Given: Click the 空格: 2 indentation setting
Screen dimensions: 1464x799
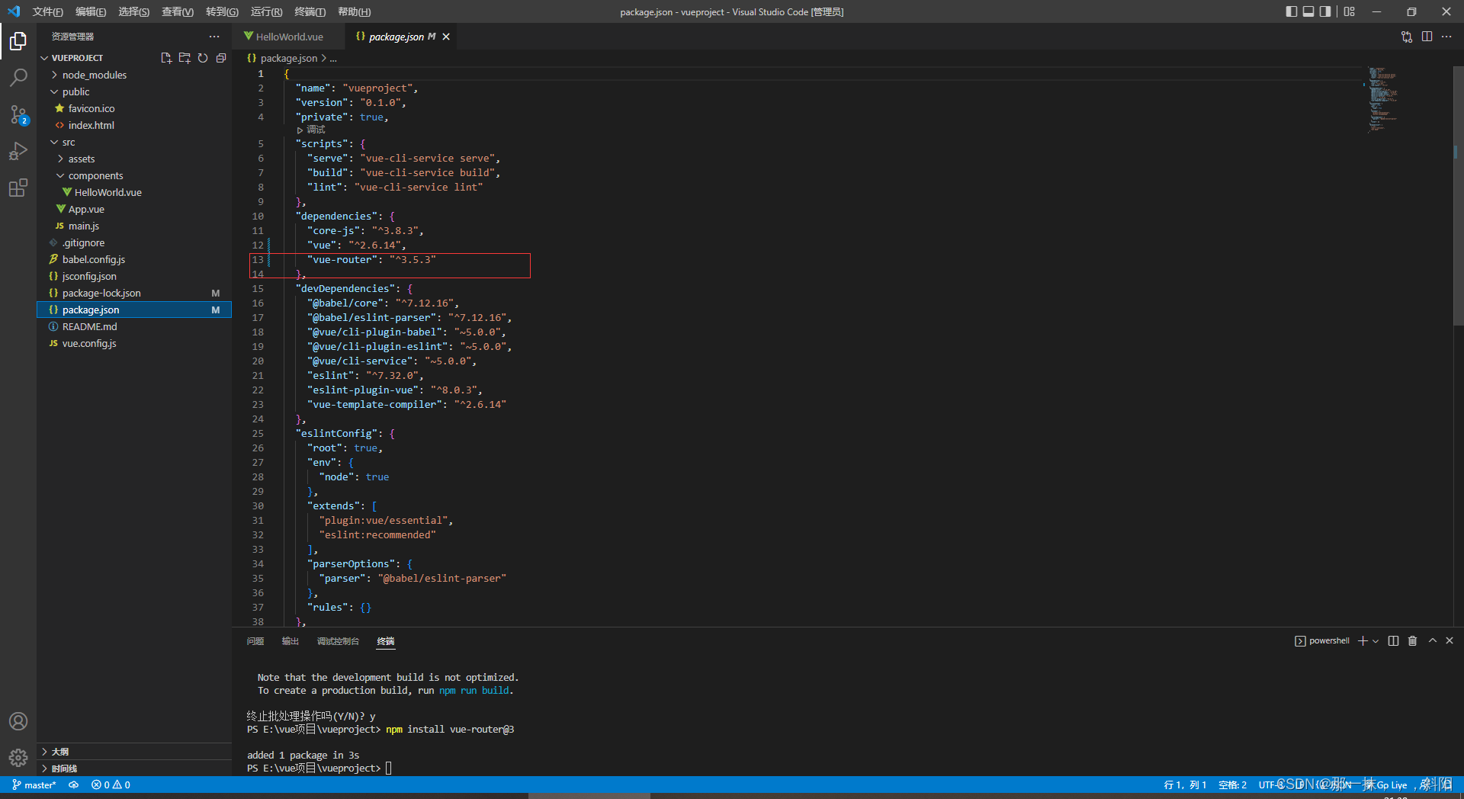Looking at the screenshot, I should pos(1232,785).
